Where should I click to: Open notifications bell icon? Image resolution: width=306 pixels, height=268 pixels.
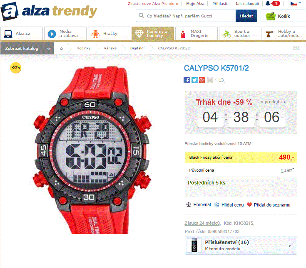(268, 3)
